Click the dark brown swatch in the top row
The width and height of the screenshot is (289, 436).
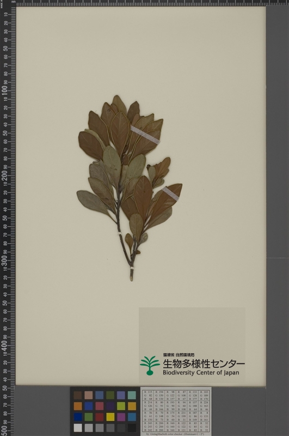click(78, 395)
